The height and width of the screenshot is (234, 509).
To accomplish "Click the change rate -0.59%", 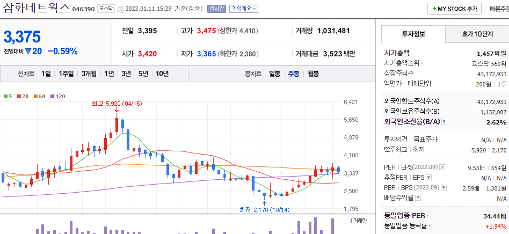I will [x=63, y=51].
